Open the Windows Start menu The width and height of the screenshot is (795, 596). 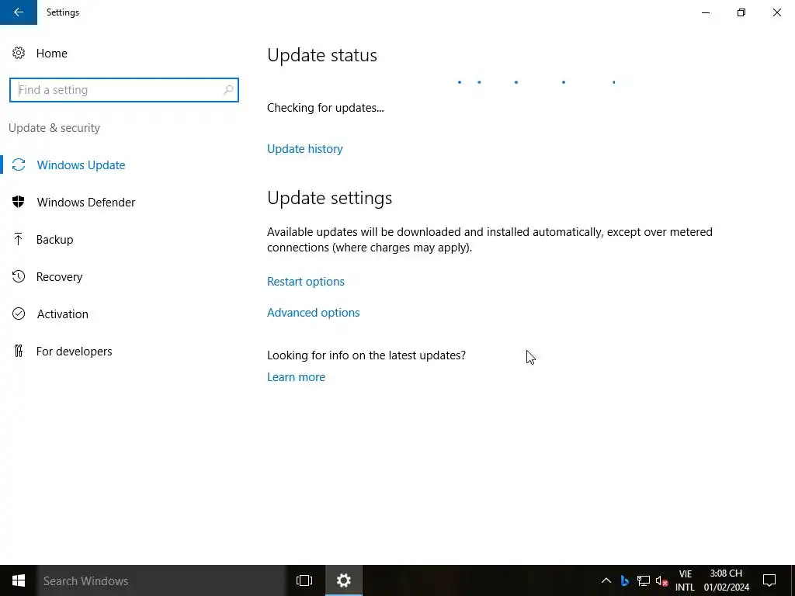pyautogui.click(x=19, y=580)
